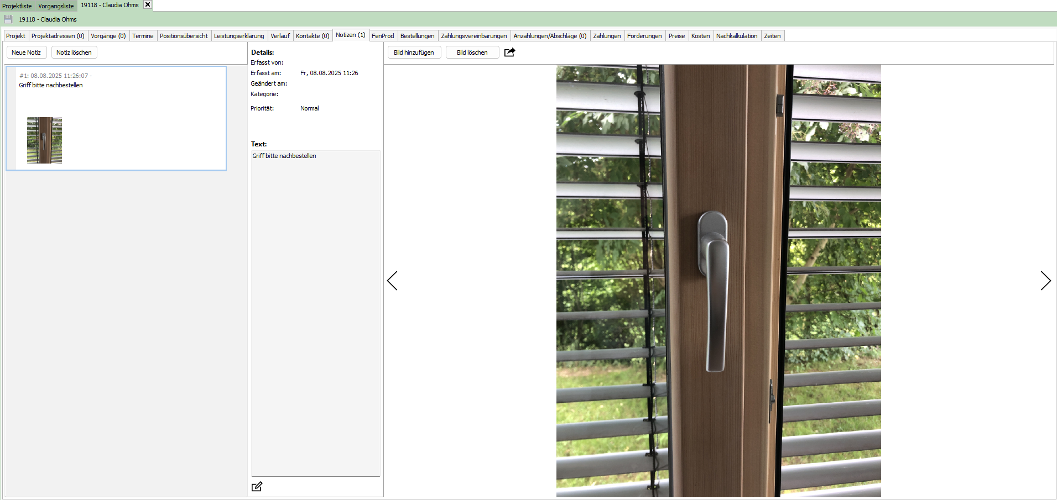Open the Positionsübersicht tab
Image resolution: width=1057 pixels, height=500 pixels.
point(184,36)
